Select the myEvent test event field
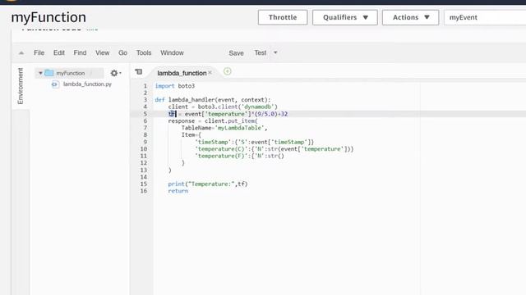 pyautogui.click(x=485, y=17)
